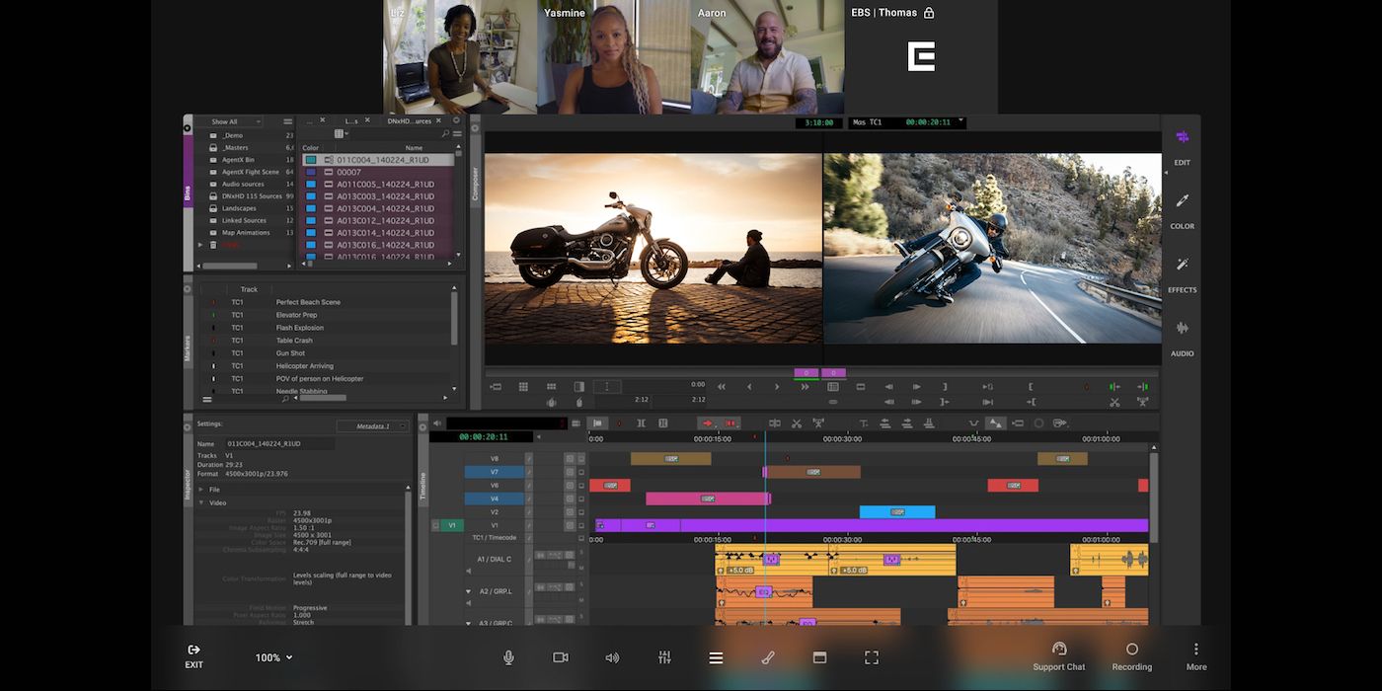Open Support Chat
Screen dimensions: 1382x691
(1058, 654)
